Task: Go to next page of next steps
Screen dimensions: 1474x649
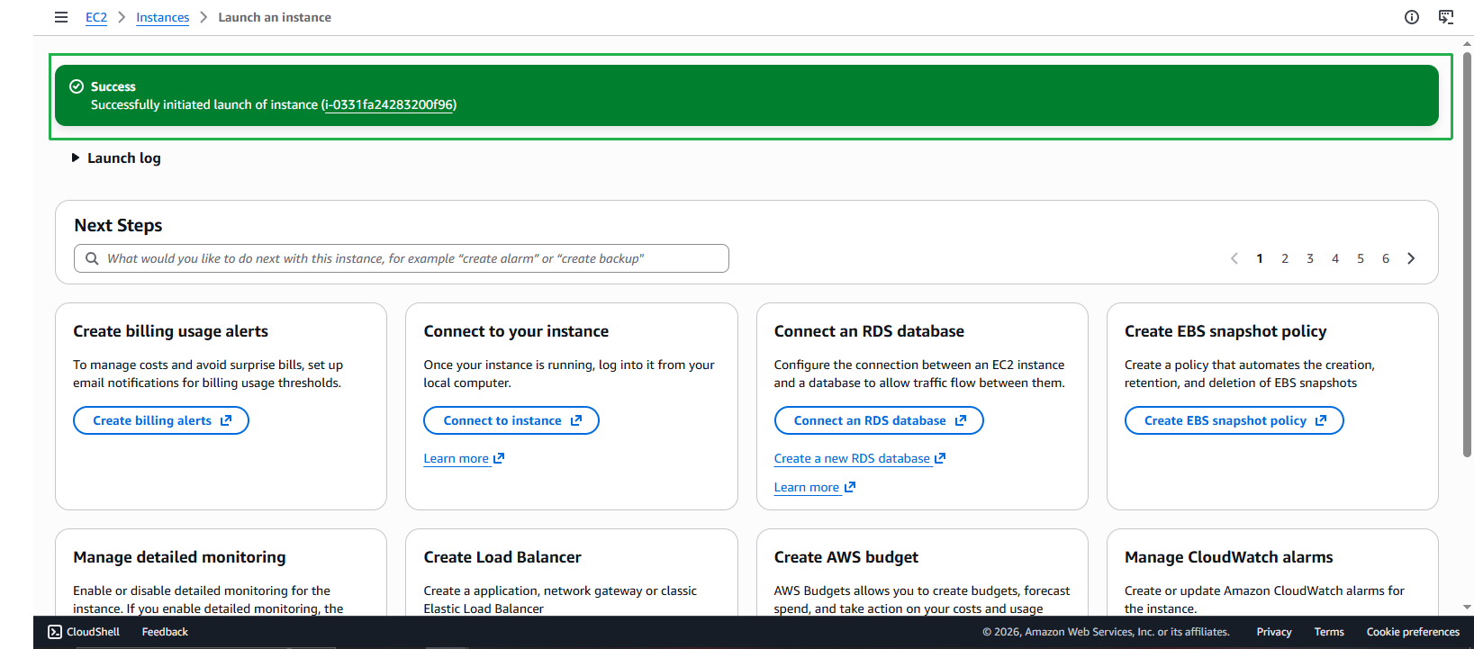Action: [x=1411, y=258]
